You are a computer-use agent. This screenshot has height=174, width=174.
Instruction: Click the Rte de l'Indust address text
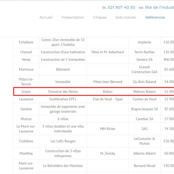159,8
